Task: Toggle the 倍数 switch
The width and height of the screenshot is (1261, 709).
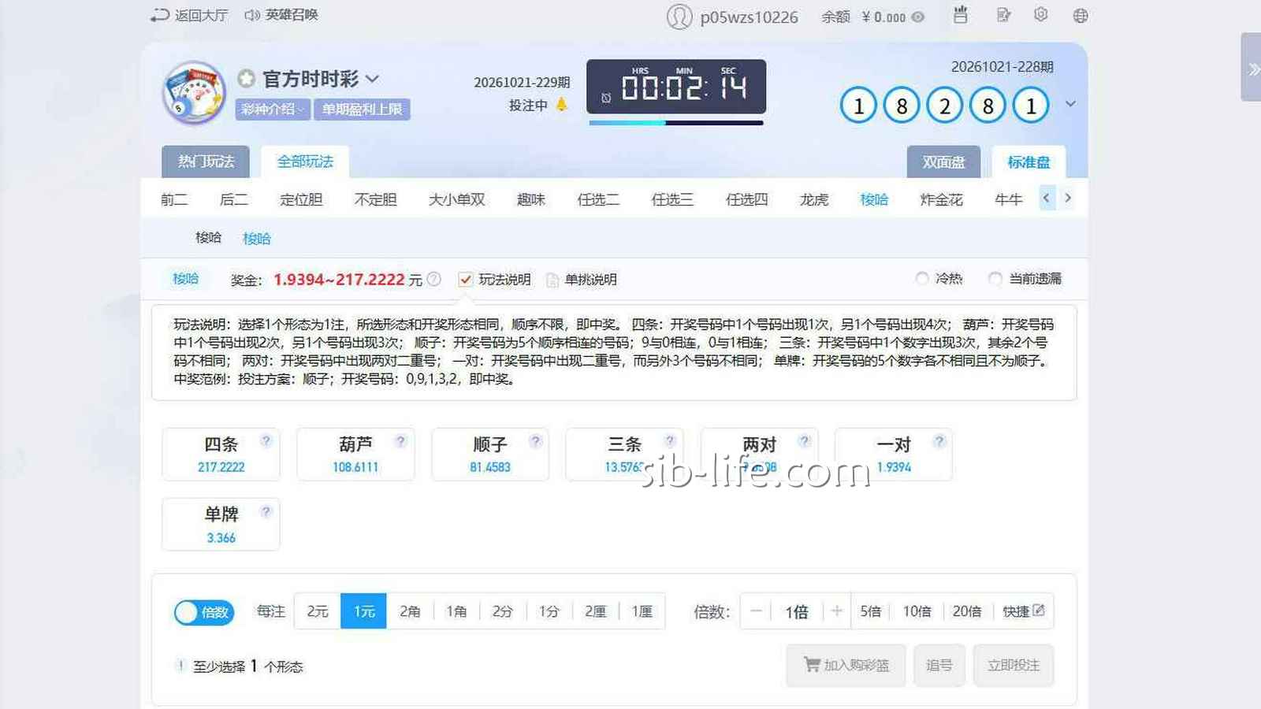Action: tap(204, 612)
